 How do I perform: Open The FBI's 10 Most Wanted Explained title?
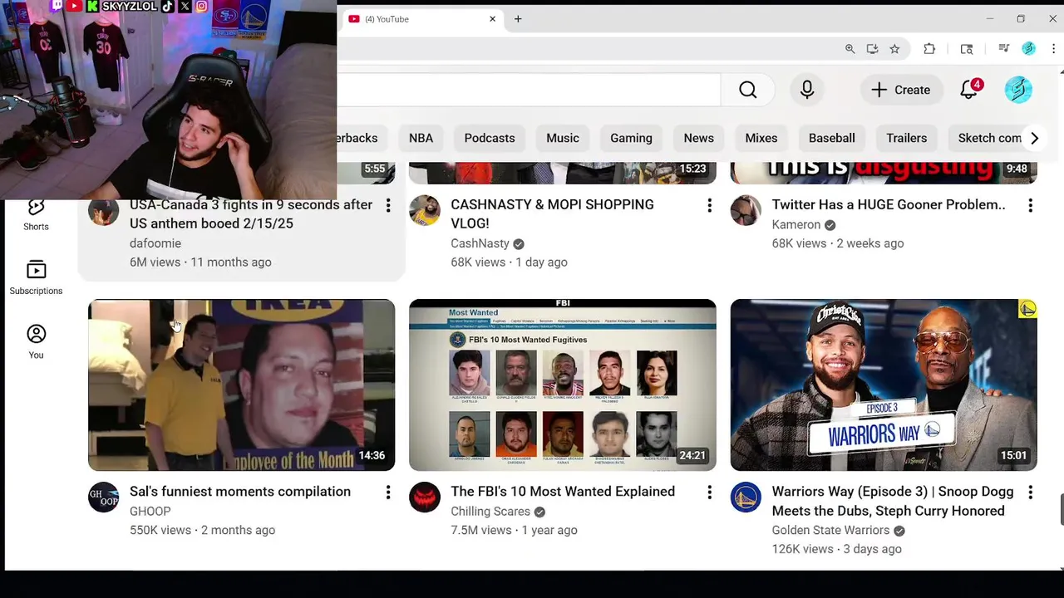pos(563,492)
